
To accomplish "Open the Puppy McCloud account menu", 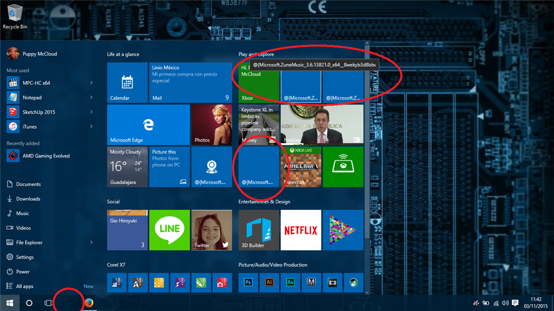I will 32,54.
